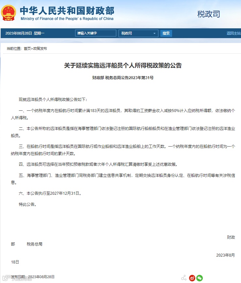Click the headline 关于延续实施远洋船员个人所得税政策的公告

(123, 65)
